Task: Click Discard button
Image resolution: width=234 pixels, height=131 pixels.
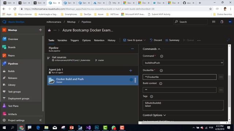Action: [x=156, y=40]
